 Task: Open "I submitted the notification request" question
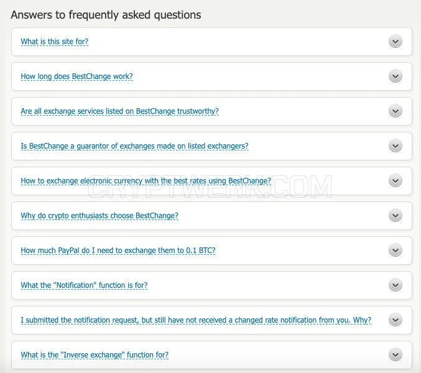(196, 320)
